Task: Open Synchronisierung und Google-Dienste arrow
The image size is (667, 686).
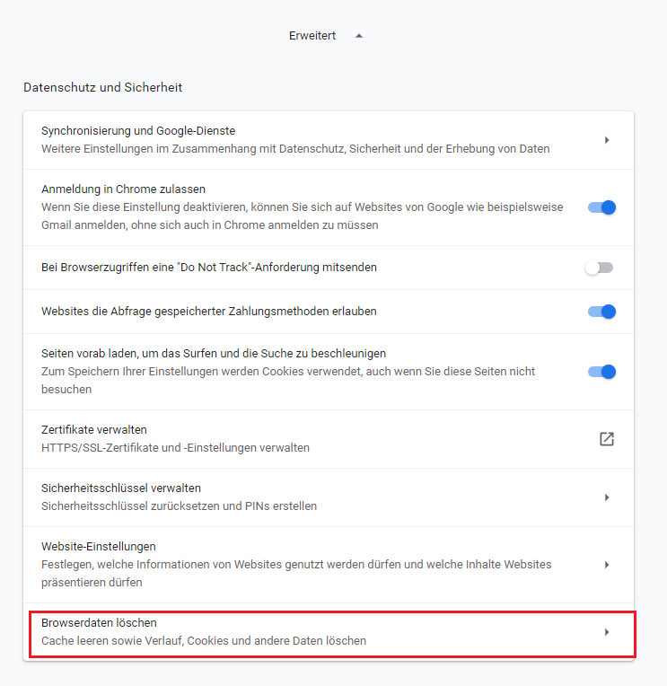Action: (607, 140)
